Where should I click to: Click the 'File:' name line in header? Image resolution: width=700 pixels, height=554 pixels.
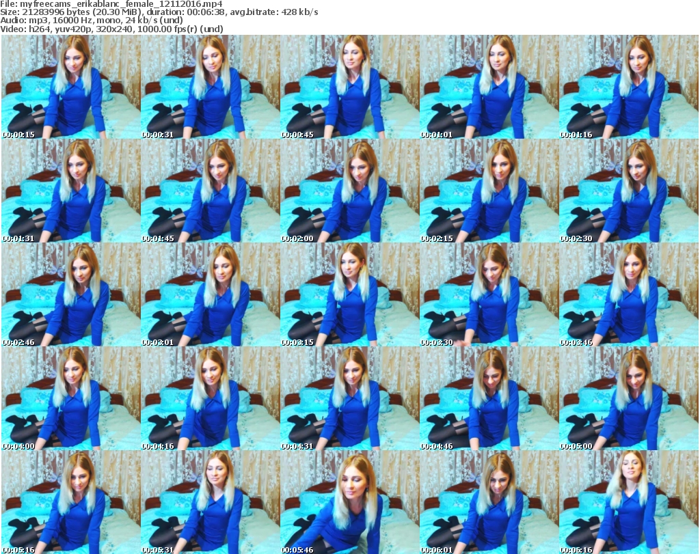point(111,4)
